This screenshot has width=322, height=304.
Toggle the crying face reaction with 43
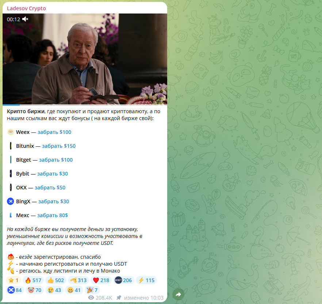click(x=54, y=290)
